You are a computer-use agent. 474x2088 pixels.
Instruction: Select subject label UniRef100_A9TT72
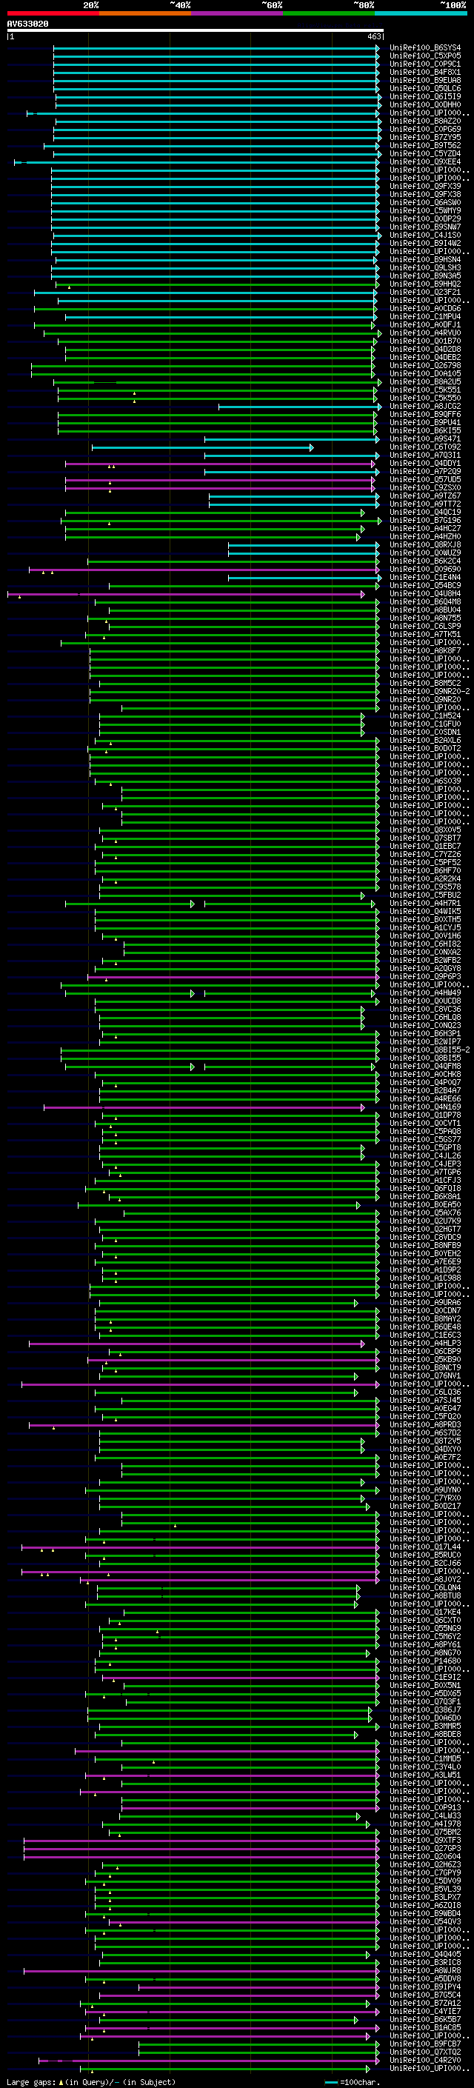[x=424, y=504]
